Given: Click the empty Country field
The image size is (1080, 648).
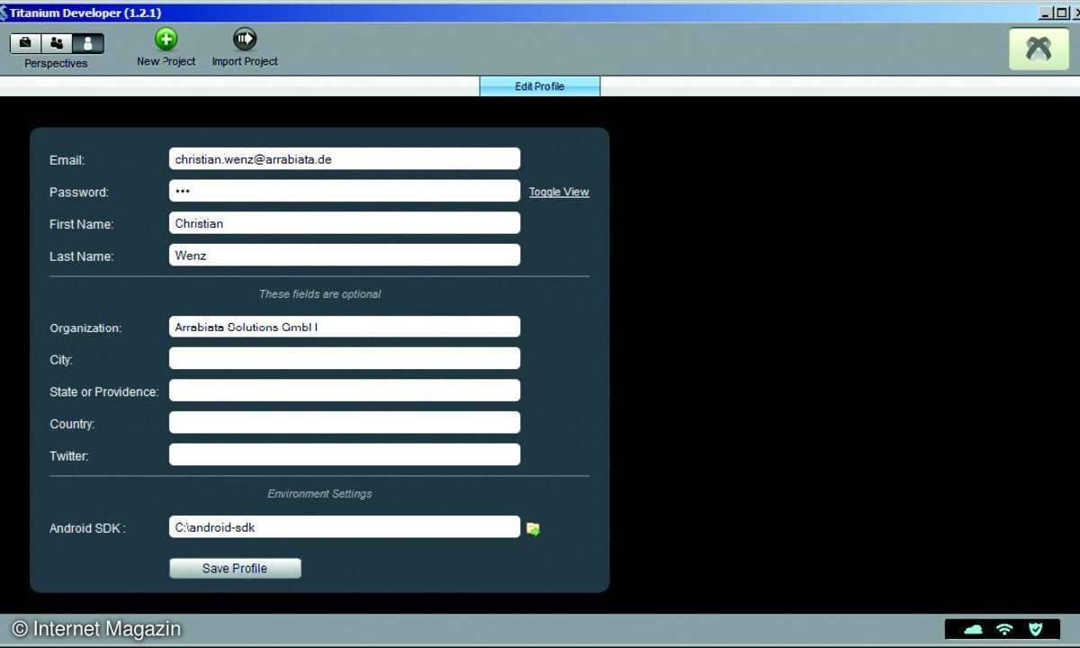Looking at the screenshot, I should [x=345, y=423].
